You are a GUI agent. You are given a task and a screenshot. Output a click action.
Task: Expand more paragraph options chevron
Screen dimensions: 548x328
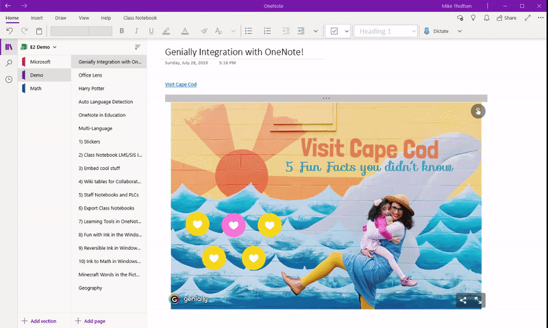(x=316, y=31)
